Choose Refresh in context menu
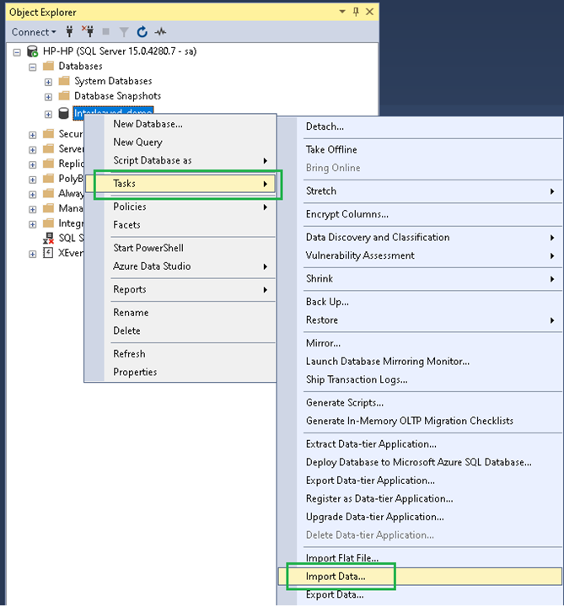Screen dimensions: 564x607 180,354
